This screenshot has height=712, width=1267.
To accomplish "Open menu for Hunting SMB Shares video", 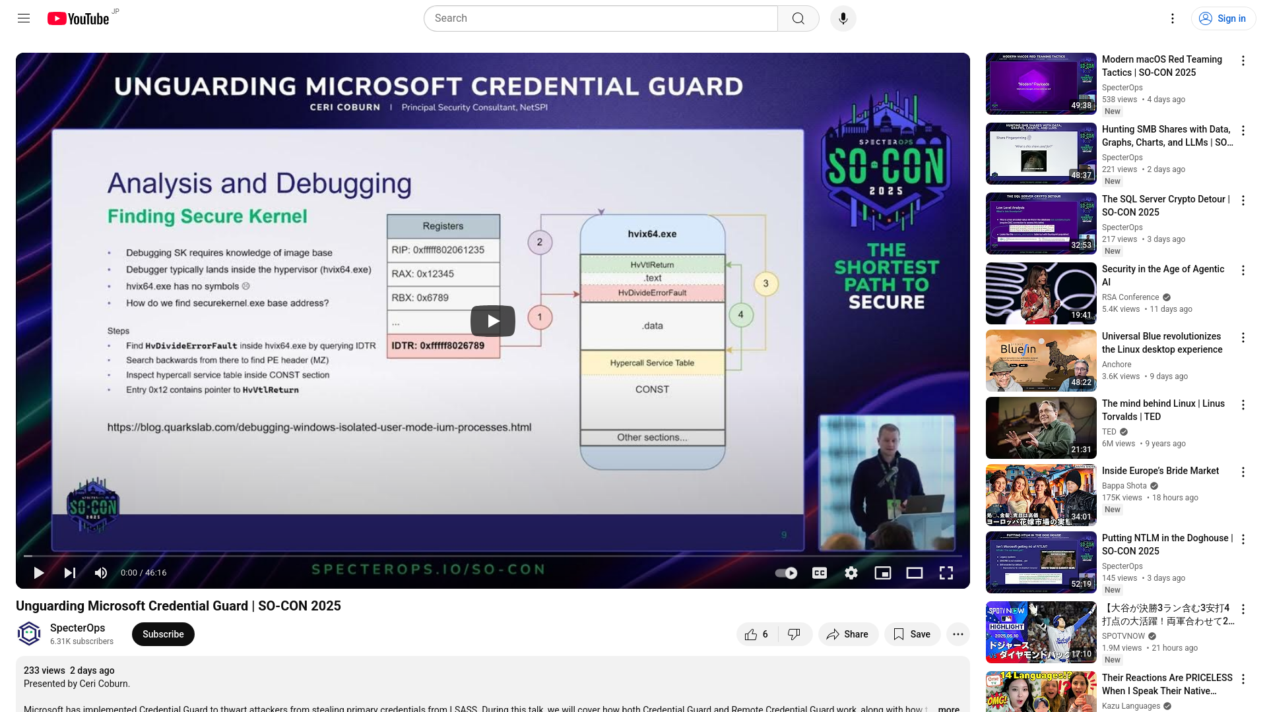I will coord(1243,131).
